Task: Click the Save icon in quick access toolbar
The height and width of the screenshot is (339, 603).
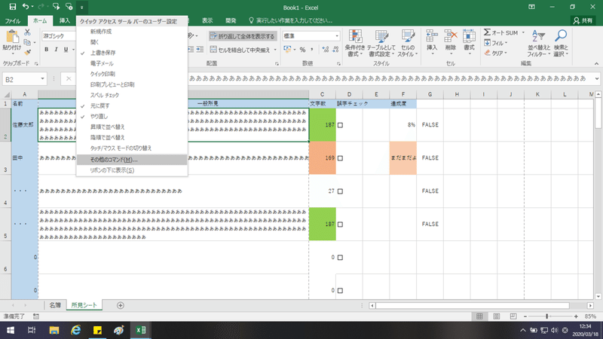Action: pos(13,7)
